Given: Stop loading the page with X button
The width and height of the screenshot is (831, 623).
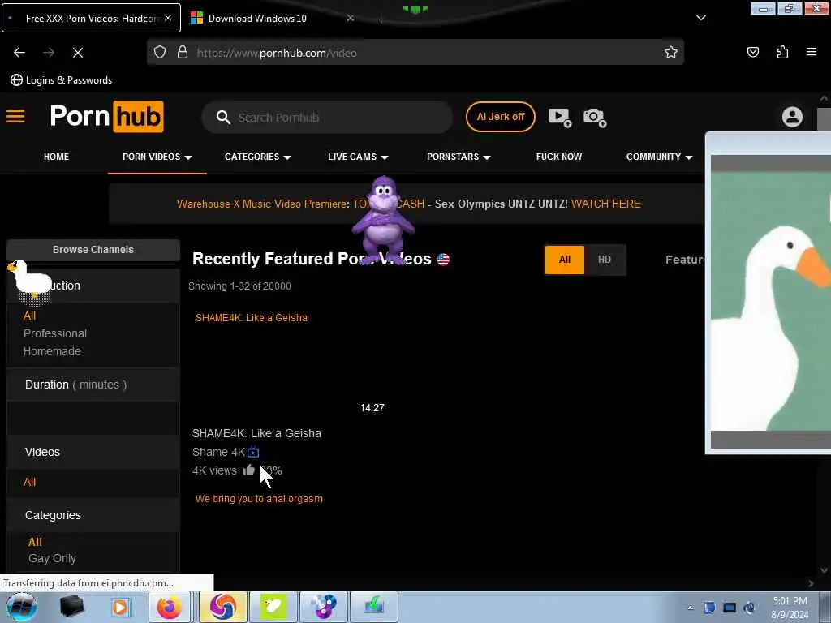Looking at the screenshot, I should point(77,53).
